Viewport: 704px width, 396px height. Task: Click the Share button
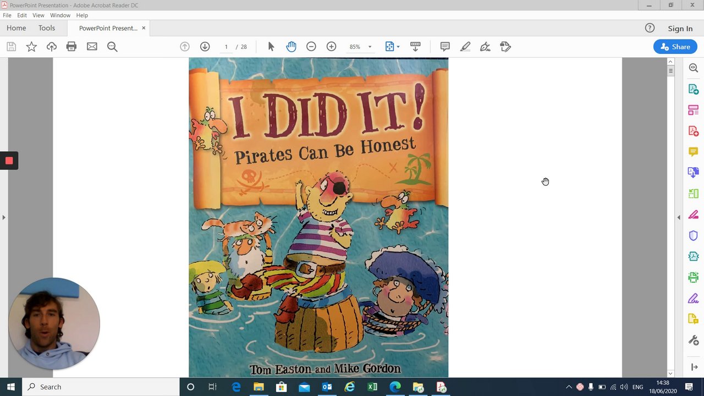[675, 47]
